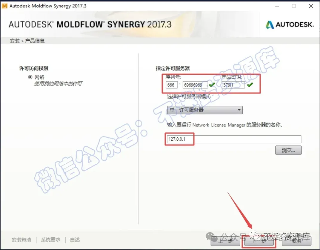Click the 下一步 next button

pyautogui.click(x=259, y=241)
